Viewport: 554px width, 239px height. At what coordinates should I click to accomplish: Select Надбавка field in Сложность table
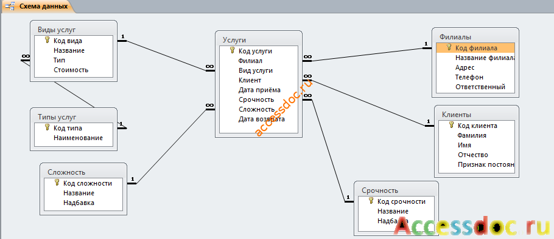tap(83, 203)
